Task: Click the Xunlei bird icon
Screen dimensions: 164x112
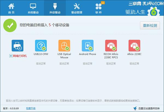Action: tap(135, 108)
